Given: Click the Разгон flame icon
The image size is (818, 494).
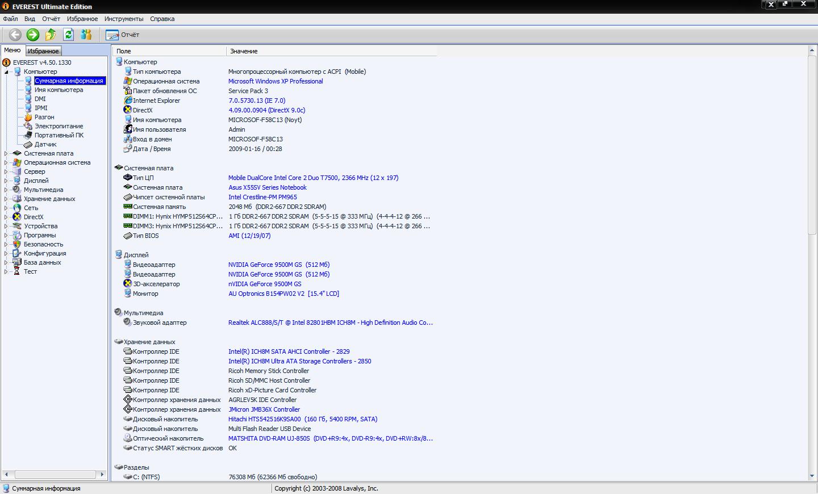Looking at the screenshot, I should point(28,117).
